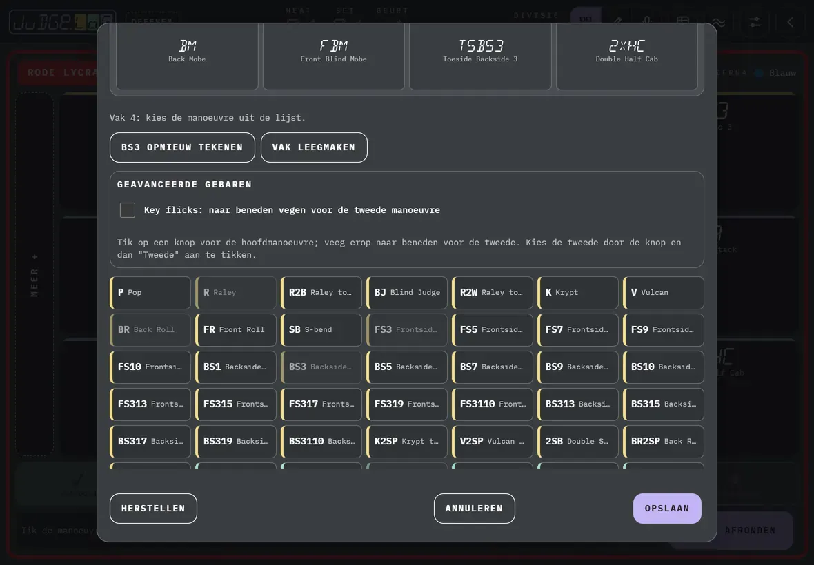Pick the V Vulcan manoeuvre
Image resolution: width=814 pixels, height=565 pixels.
pos(664,292)
